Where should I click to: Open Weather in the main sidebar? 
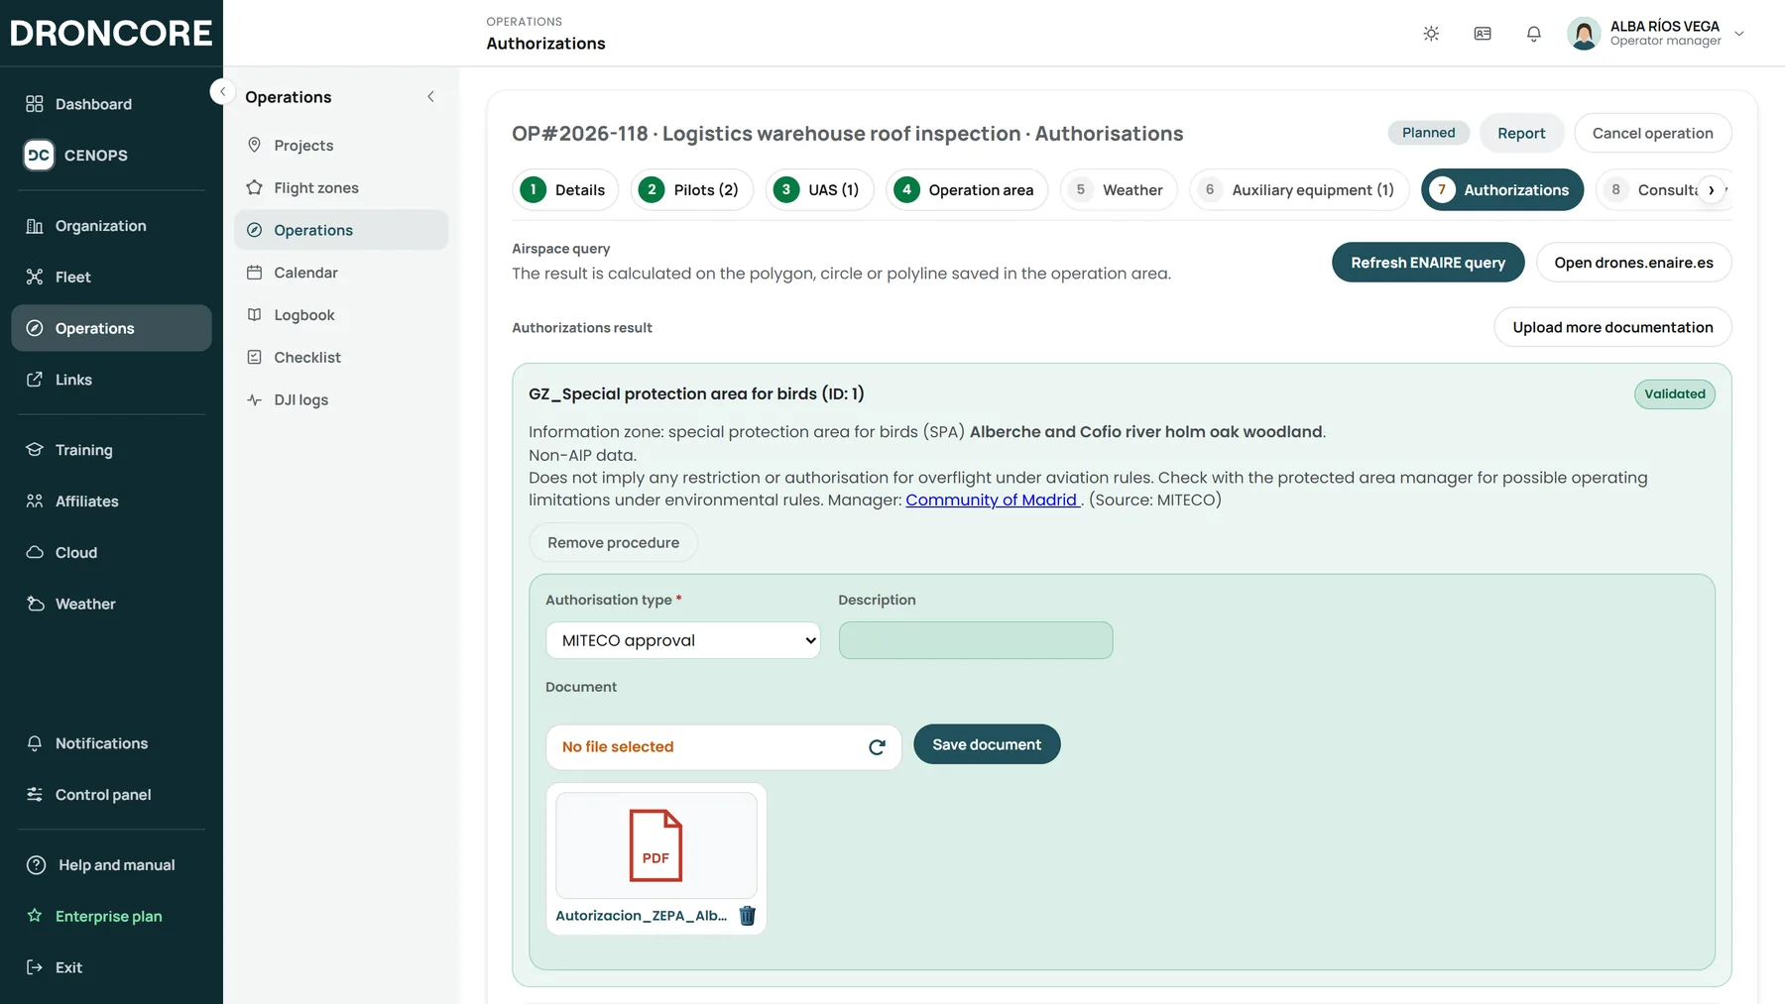tap(111, 605)
